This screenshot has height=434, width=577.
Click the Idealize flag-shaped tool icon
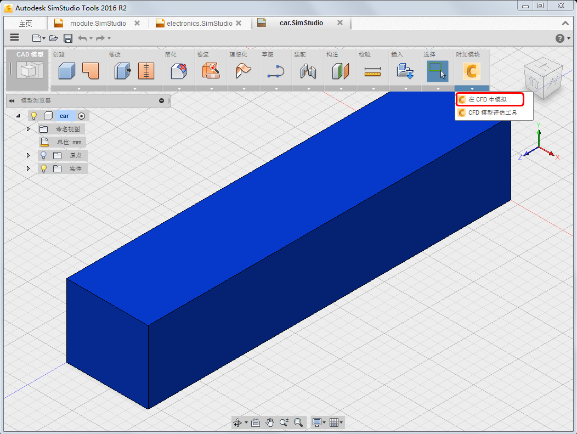[x=243, y=71]
